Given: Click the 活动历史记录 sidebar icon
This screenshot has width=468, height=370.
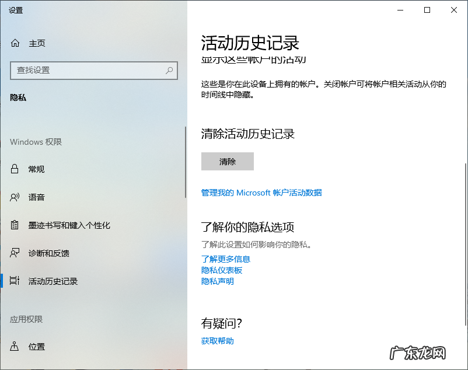Looking at the screenshot, I should (16, 281).
